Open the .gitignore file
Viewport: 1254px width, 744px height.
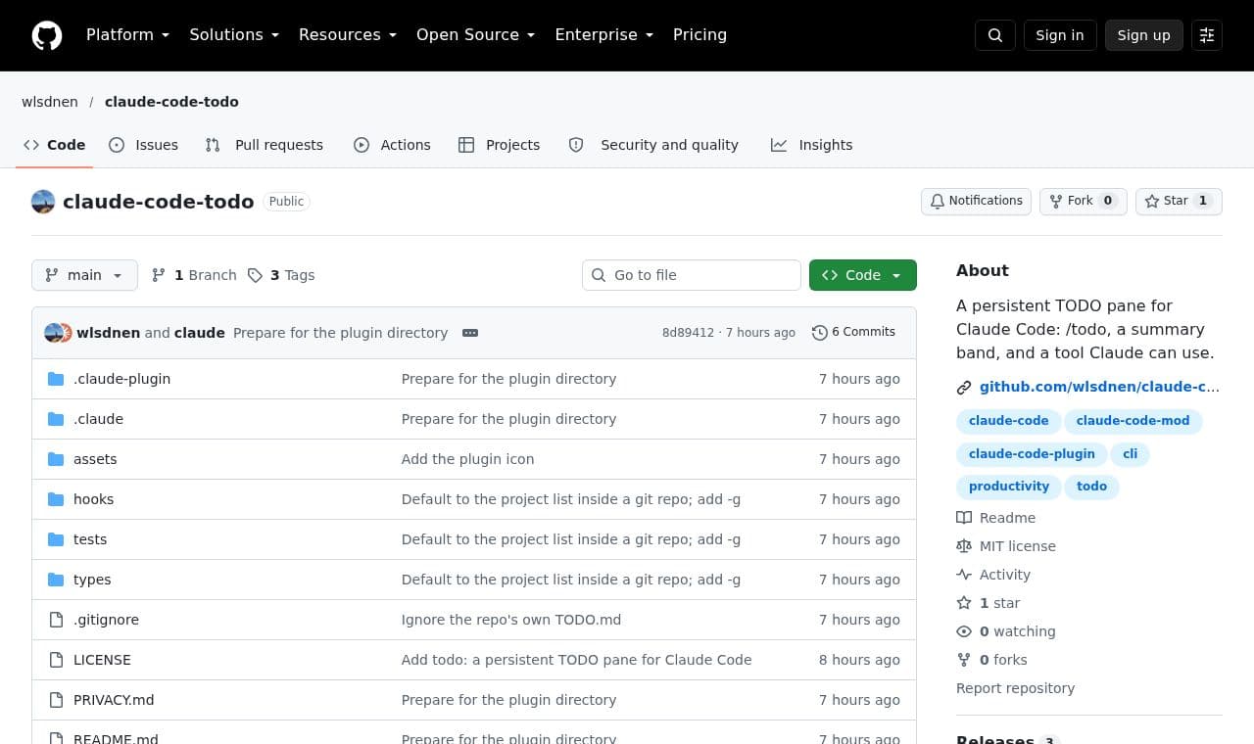106,620
